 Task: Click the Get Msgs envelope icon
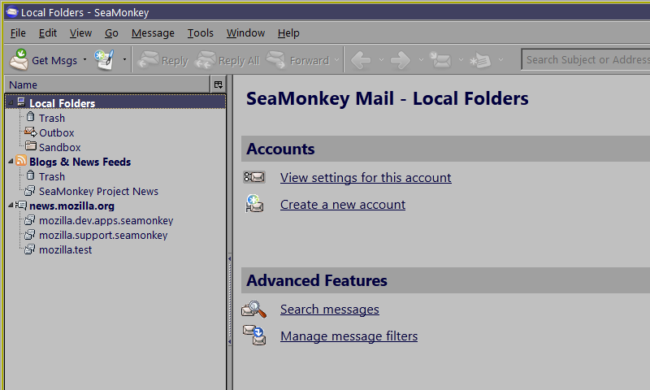point(19,60)
